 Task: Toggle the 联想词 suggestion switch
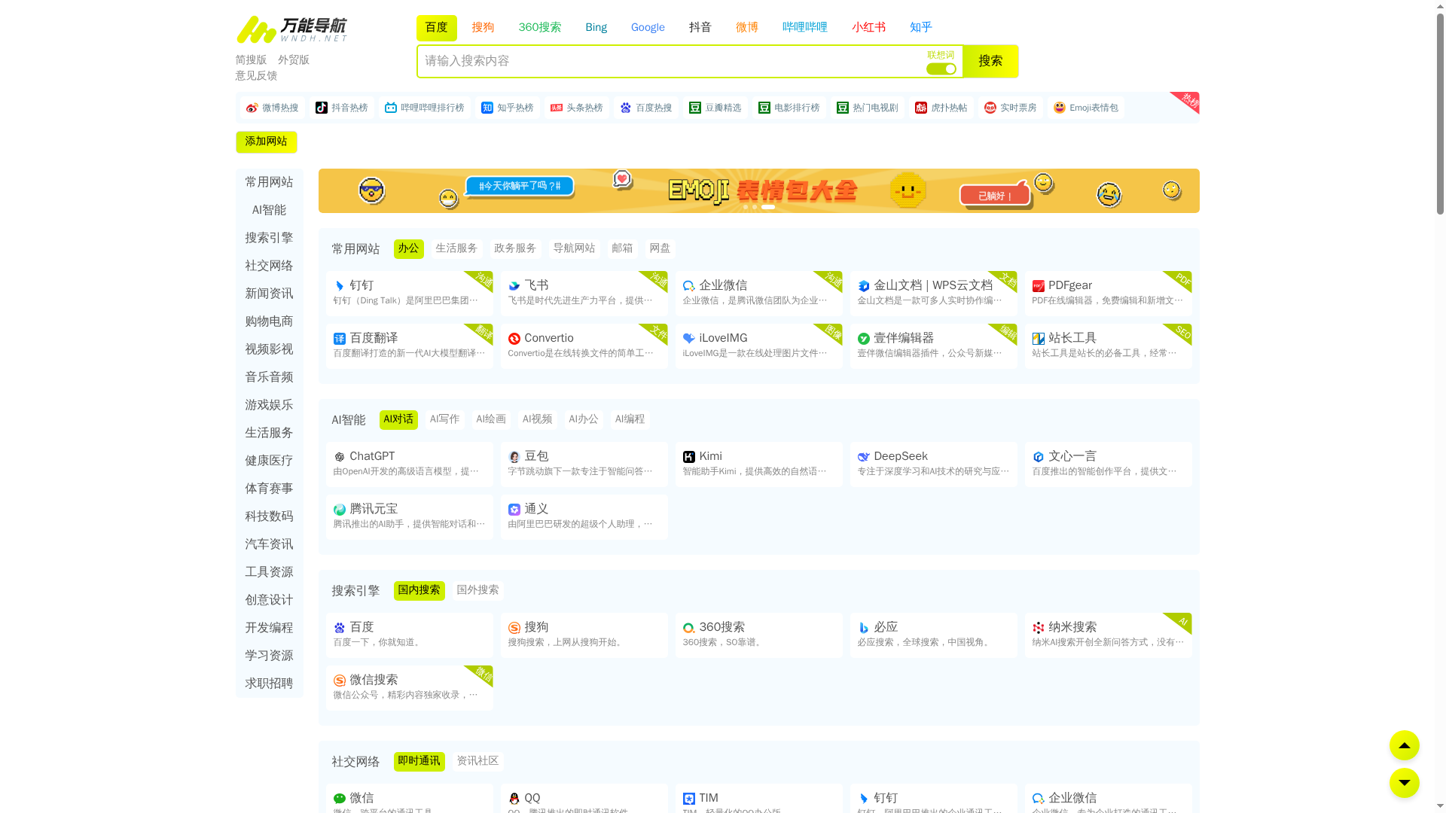coord(941,69)
